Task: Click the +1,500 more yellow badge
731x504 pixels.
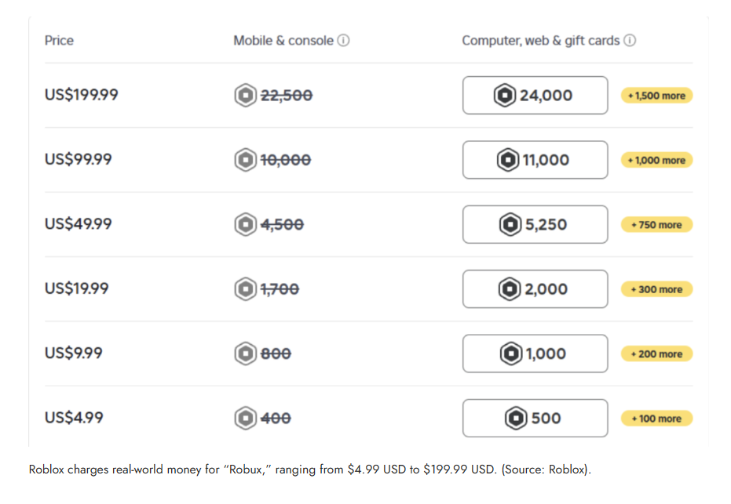Action: 656,96
